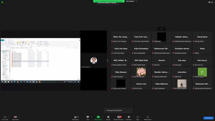Expand video options arrow beside Start Video
Image resolution: width=215 pixels, height=121 pixels.
19,117
